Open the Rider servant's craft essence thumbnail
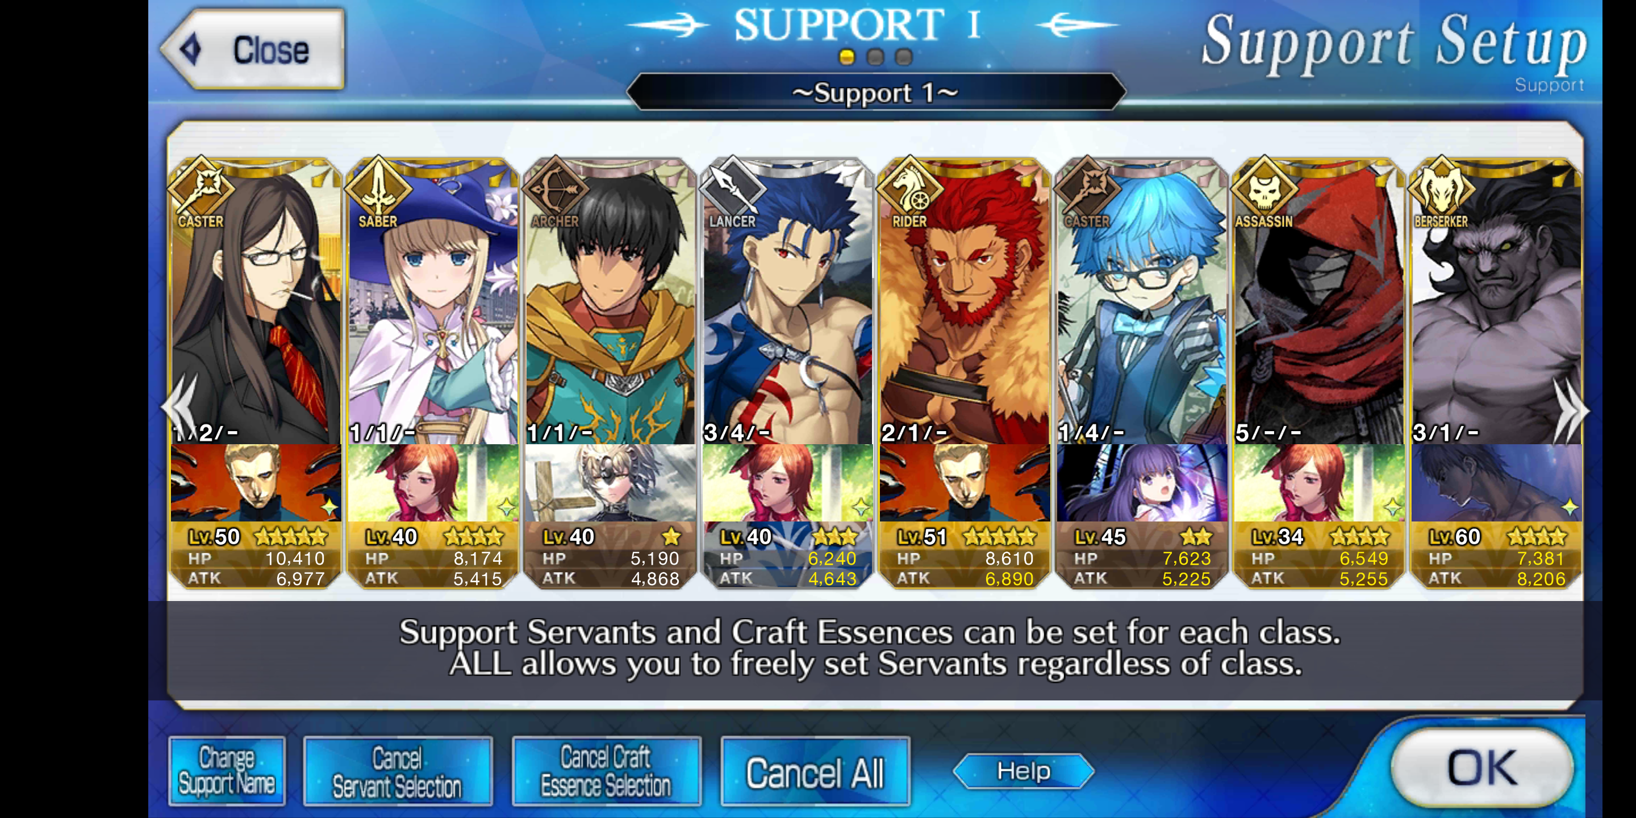Viewport: 1636px width, 818px height. click(x=964, y=483)
